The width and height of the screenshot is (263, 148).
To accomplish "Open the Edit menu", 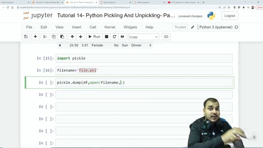I will click(x=44, y=27).
